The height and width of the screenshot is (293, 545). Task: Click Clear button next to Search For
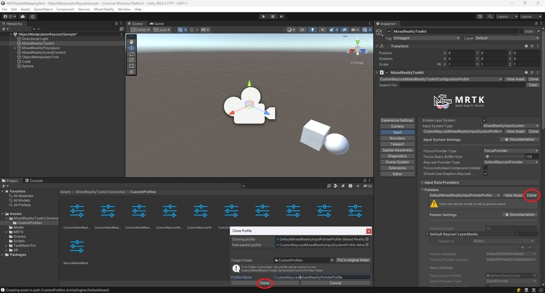click(533, 85)
